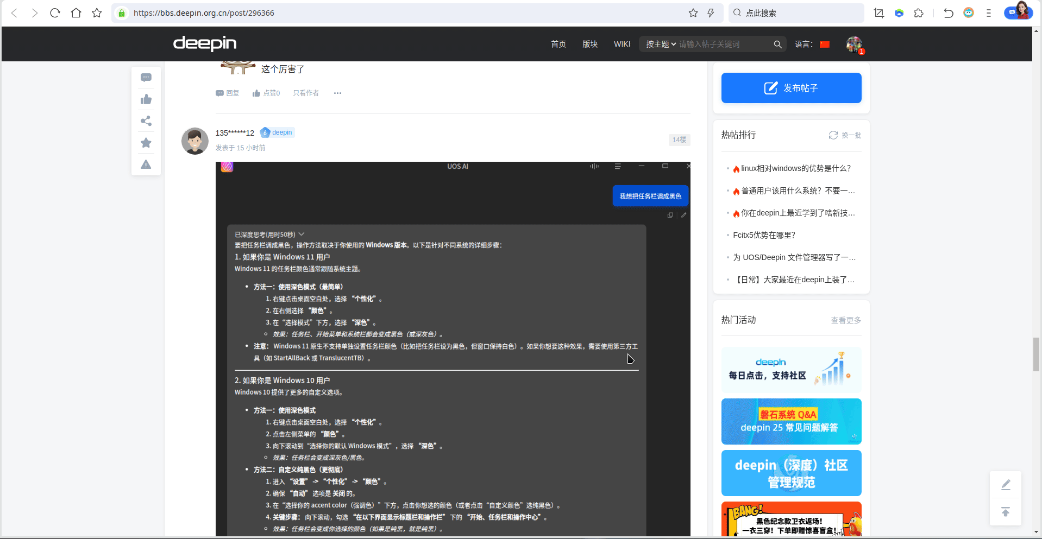The width and height of the screenshot is (1042, 539).
Task: Open the extensions puzzle piece icon
Action: (x=919, y=13)
